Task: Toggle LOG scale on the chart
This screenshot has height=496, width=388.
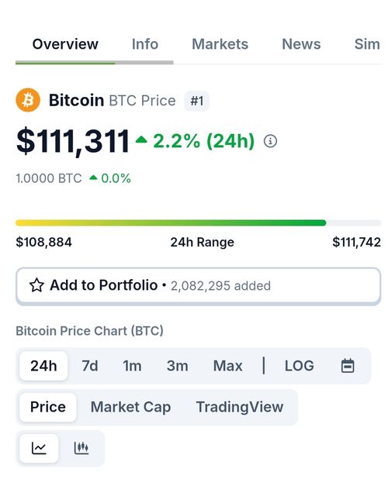Action: click(300, 366)
